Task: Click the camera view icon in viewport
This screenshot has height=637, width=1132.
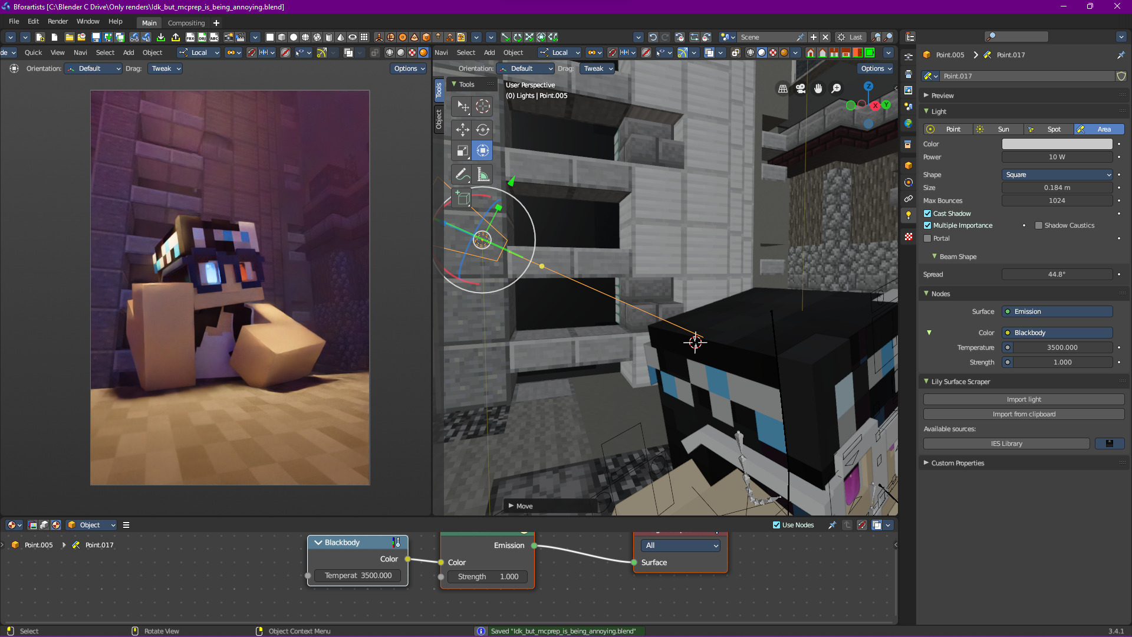Action: [x=801, y=88]
